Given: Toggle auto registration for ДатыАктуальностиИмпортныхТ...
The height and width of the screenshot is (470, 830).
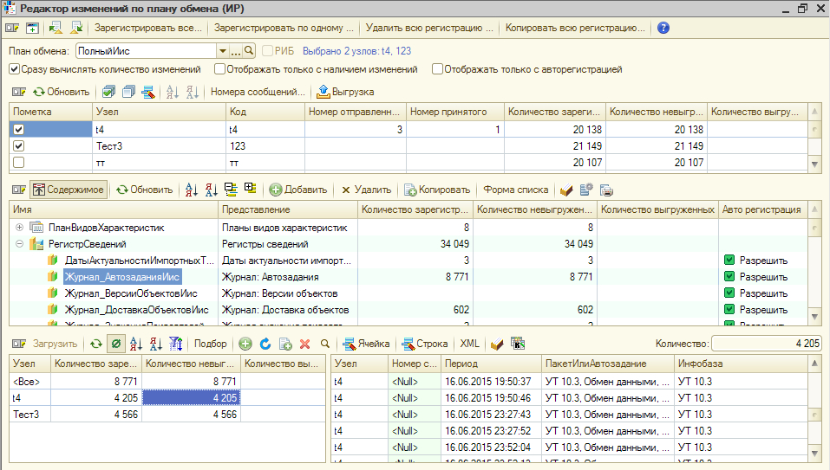Looking at the screenshot, I should [x=729, y=260].
